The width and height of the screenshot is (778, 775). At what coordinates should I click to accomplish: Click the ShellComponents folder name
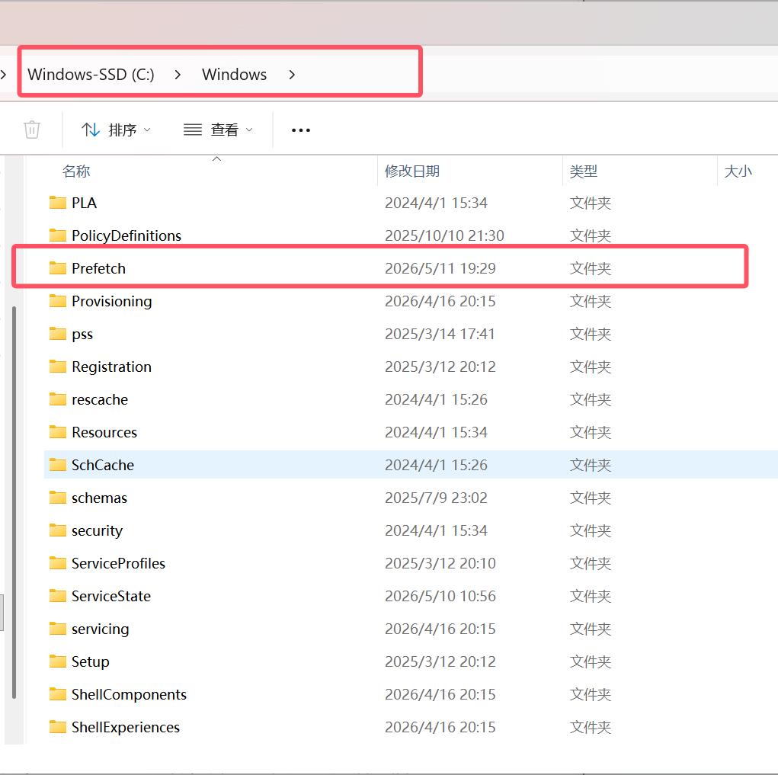(129, 694)
